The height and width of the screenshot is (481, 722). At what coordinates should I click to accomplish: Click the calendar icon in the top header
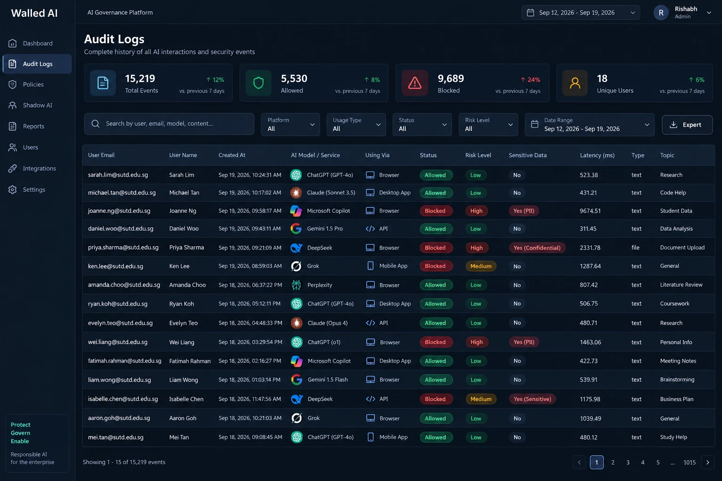[530, 13]
